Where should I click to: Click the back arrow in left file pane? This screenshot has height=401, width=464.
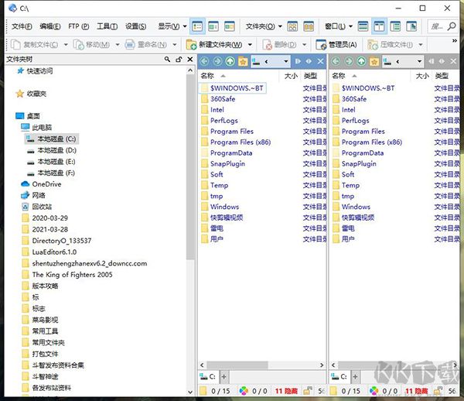click(205, 60)
